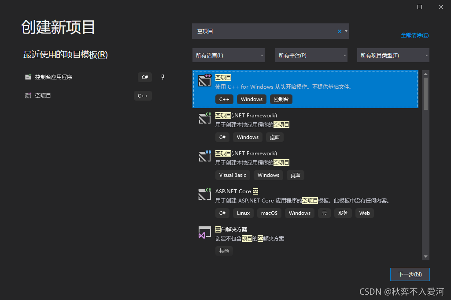451x300 pixels.
Task: Click the VB empty project (.NET Framework) icon
Action: 205,156
